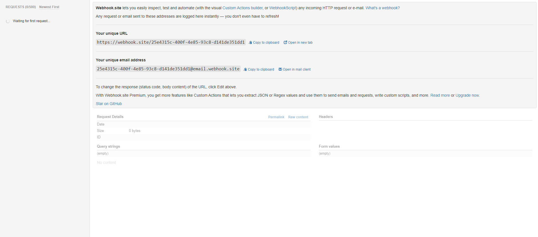Click the open-in-new-tab arrow icon
538x237 pixels.
point(285,42)
